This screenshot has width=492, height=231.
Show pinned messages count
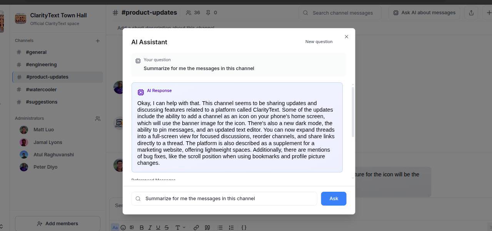[211, 13]
